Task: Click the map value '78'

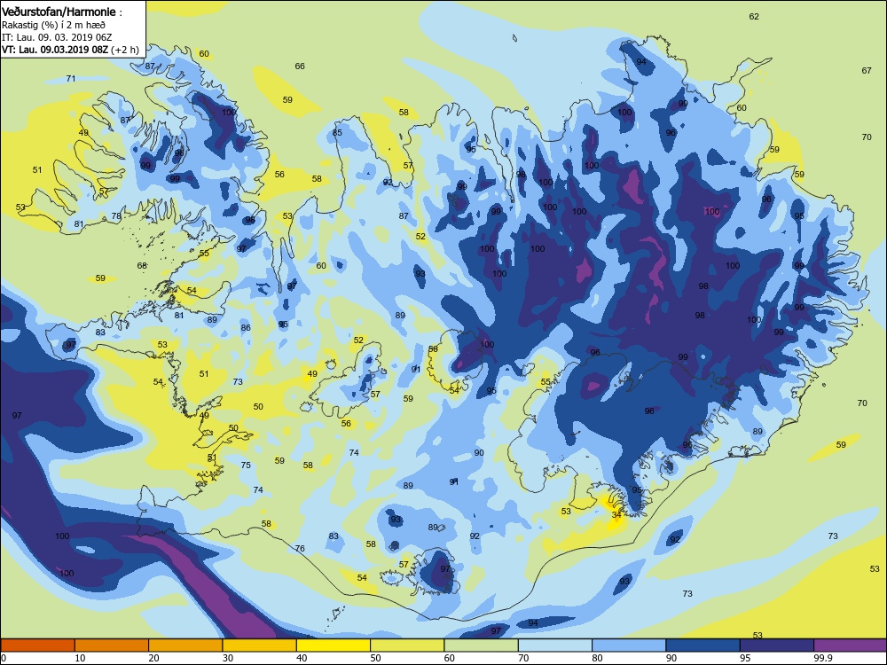Action: coord(116,216)
